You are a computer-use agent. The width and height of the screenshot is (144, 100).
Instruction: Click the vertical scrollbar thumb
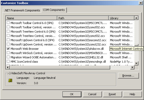click(136, 45)
